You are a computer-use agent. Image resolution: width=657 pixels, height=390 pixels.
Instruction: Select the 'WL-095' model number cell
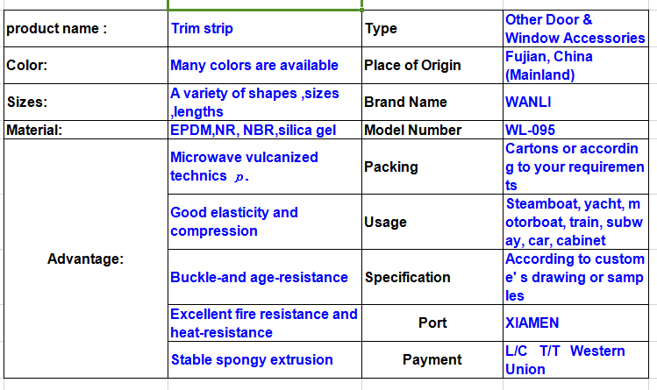coord(575,130)
